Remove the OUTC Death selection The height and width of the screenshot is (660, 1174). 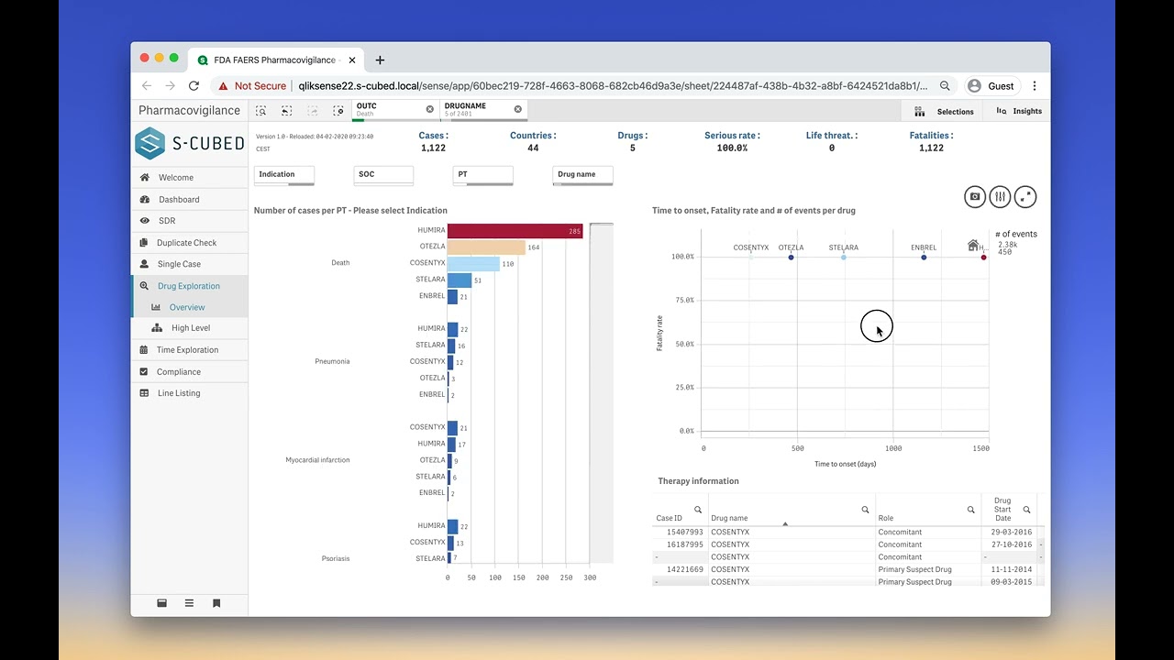pyautogui.click(x=429, y=109)
